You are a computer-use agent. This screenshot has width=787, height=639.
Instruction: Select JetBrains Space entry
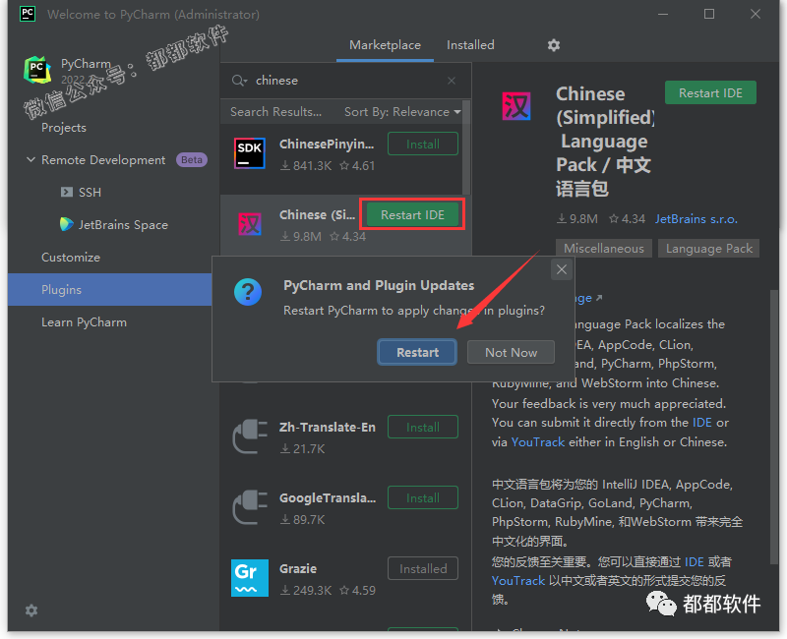(x=123, y=225)
